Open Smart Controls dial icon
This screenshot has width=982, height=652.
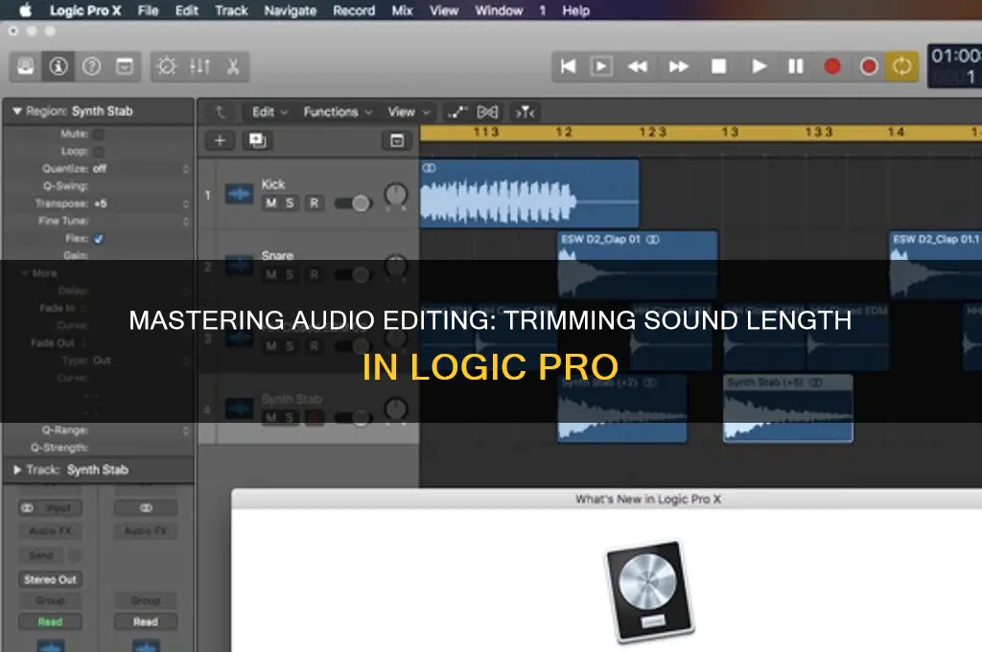coord(167,66)
